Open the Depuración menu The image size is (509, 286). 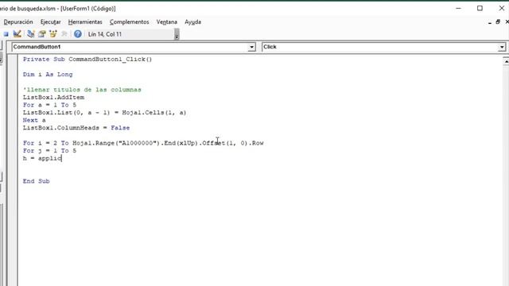18,22
